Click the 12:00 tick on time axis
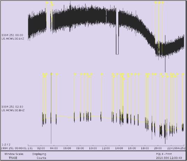 point(106,148)
